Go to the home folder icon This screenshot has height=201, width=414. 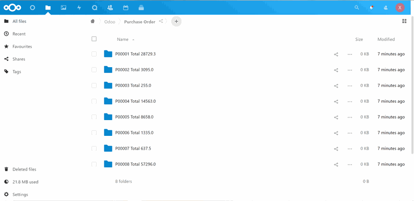pos(93,21)
